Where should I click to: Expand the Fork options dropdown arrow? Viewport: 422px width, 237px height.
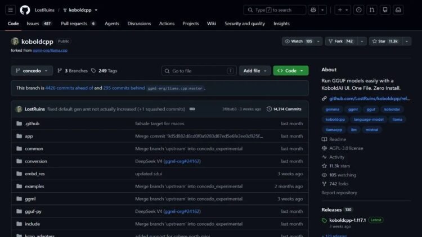click(x=362, y=42)
